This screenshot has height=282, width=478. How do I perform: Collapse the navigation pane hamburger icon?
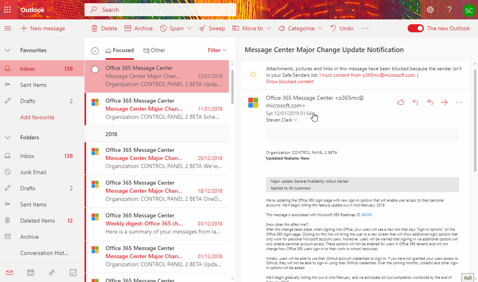[8, 28]
